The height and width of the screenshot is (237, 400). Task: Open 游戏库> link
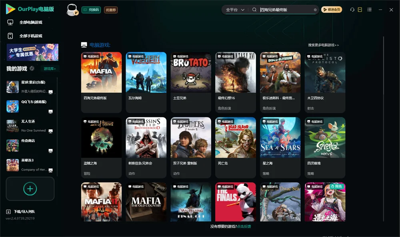[50, 69]
